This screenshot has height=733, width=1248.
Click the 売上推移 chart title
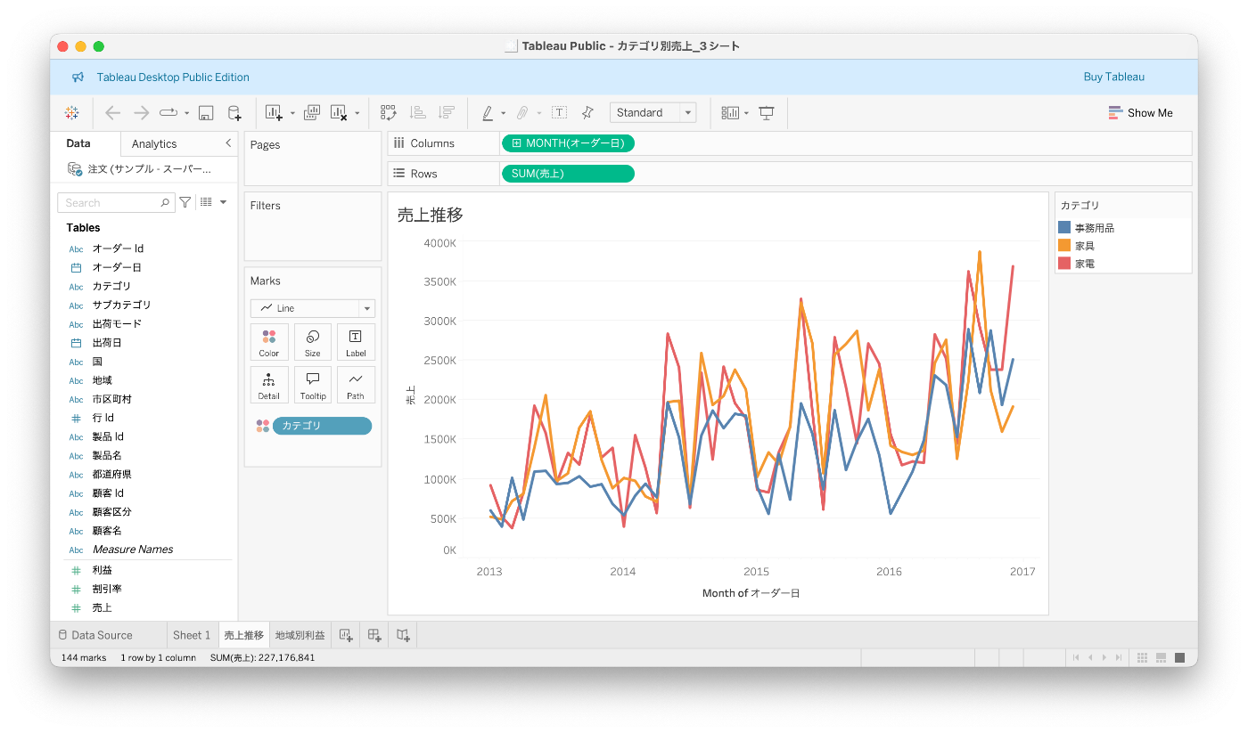(430, 215)
